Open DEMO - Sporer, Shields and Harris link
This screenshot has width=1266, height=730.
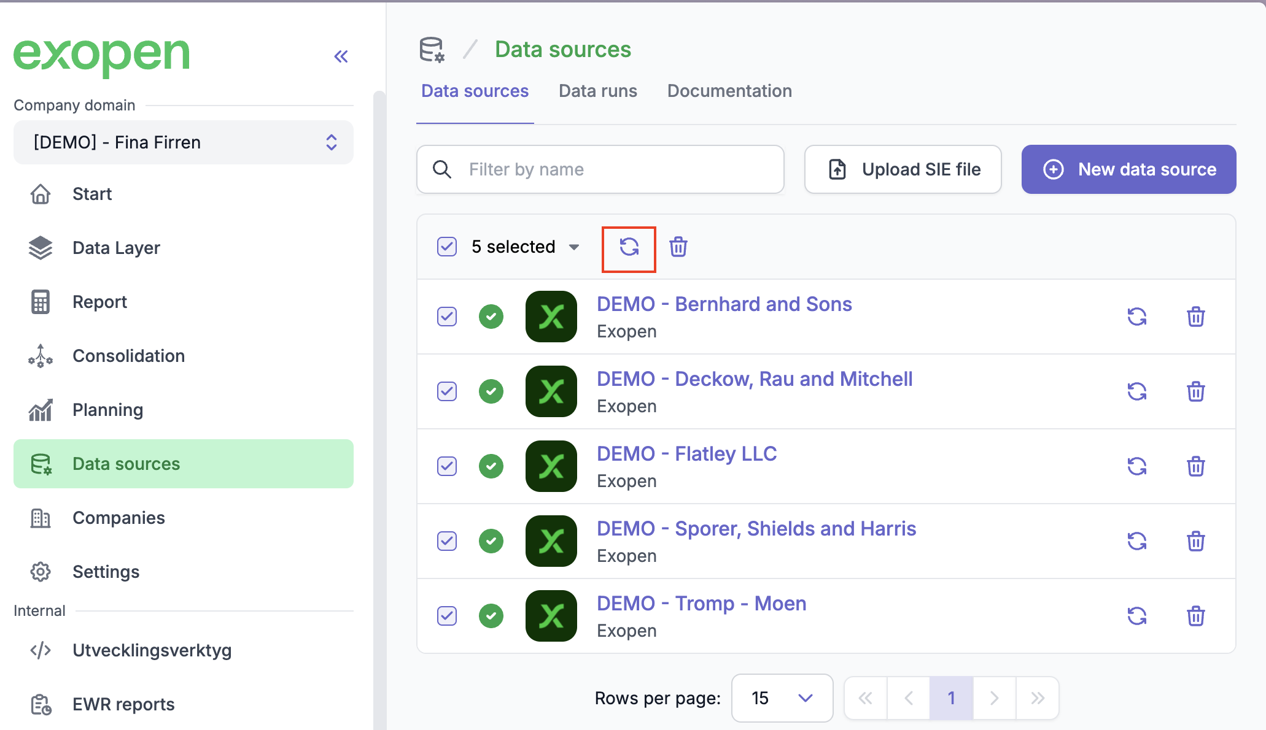click(x=756, y=529)
